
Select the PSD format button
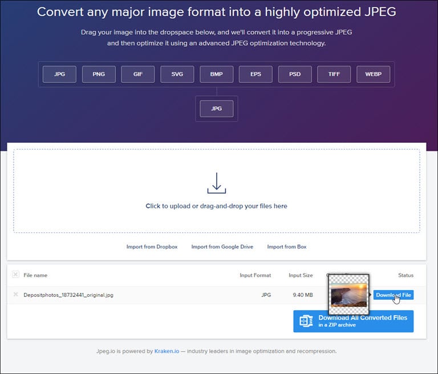(x=295, y=74)
